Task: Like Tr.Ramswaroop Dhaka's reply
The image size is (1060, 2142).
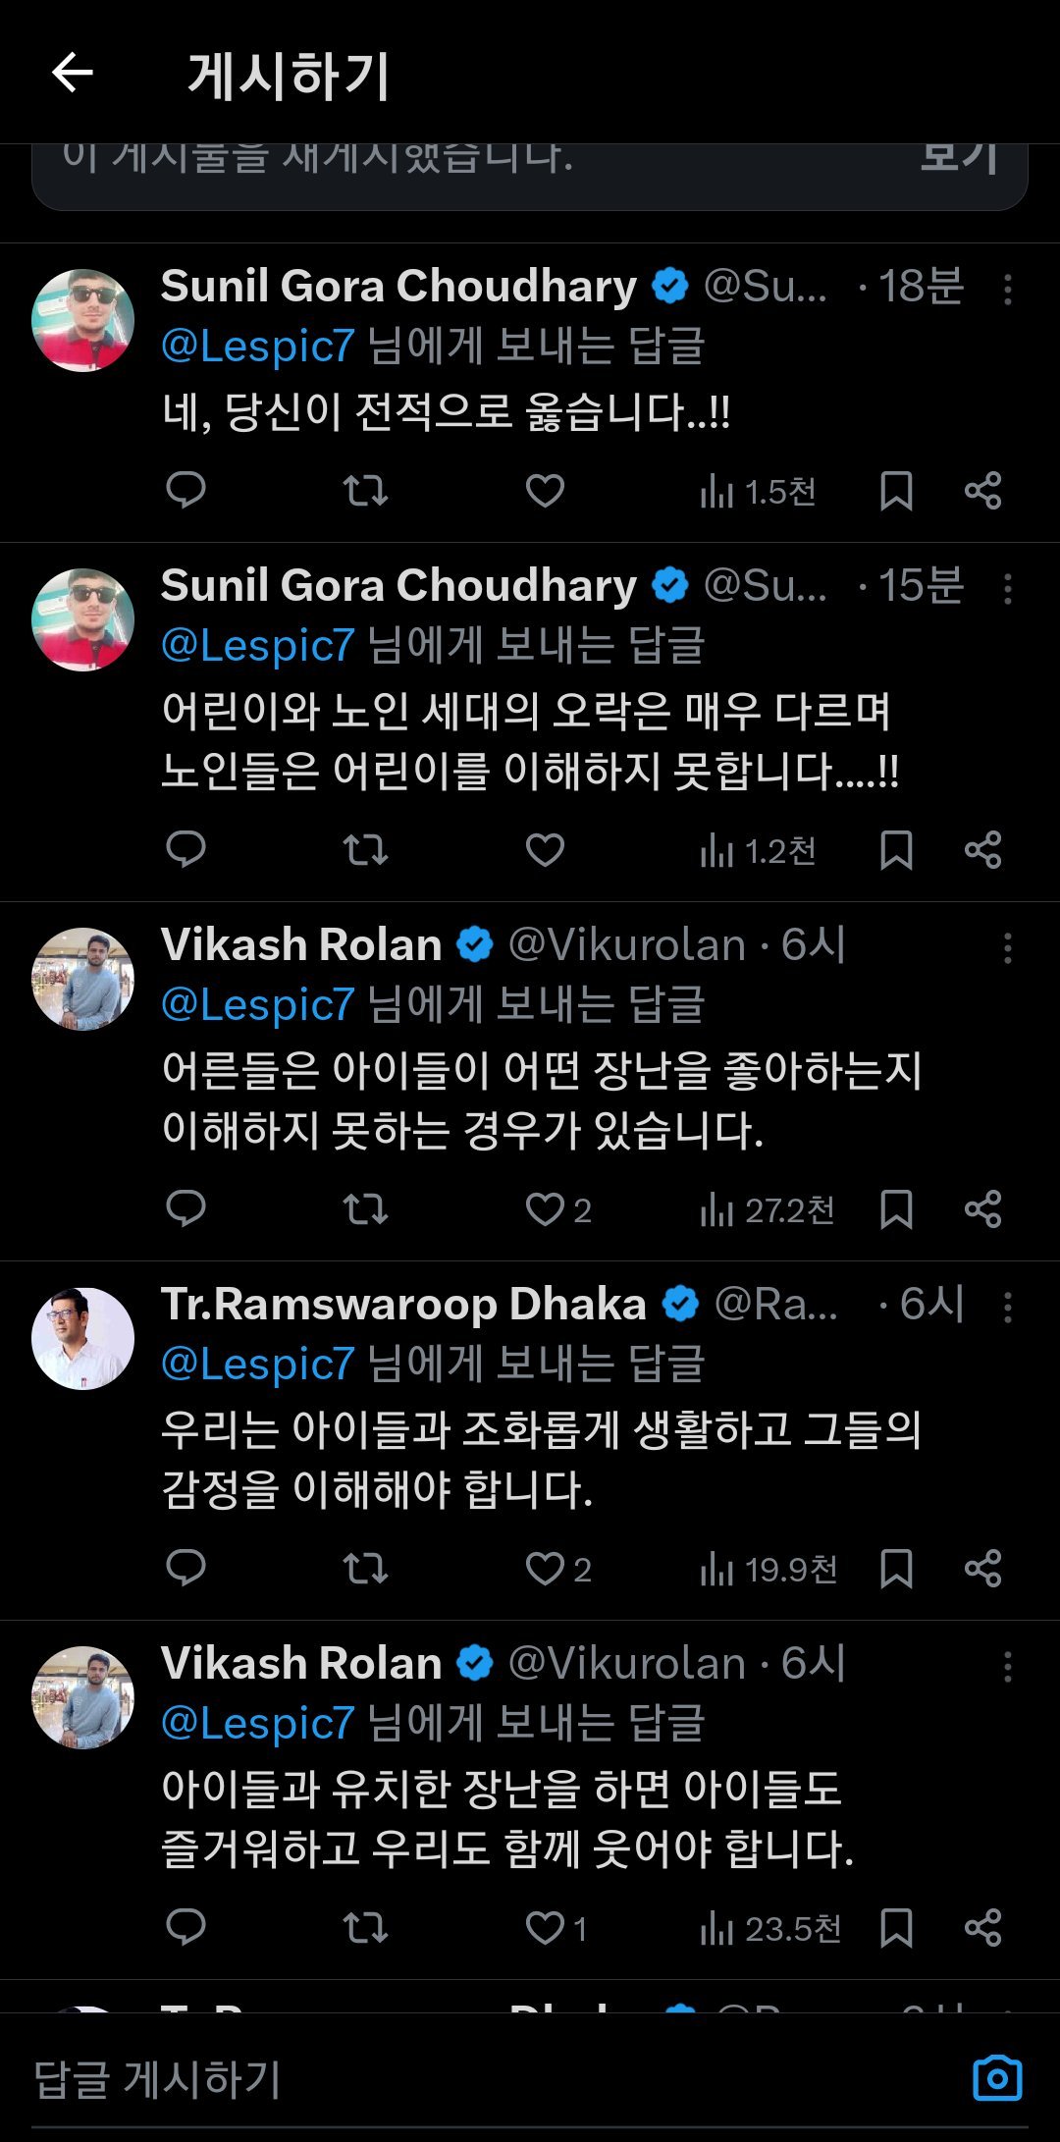Action: (x=545, y=1568)
